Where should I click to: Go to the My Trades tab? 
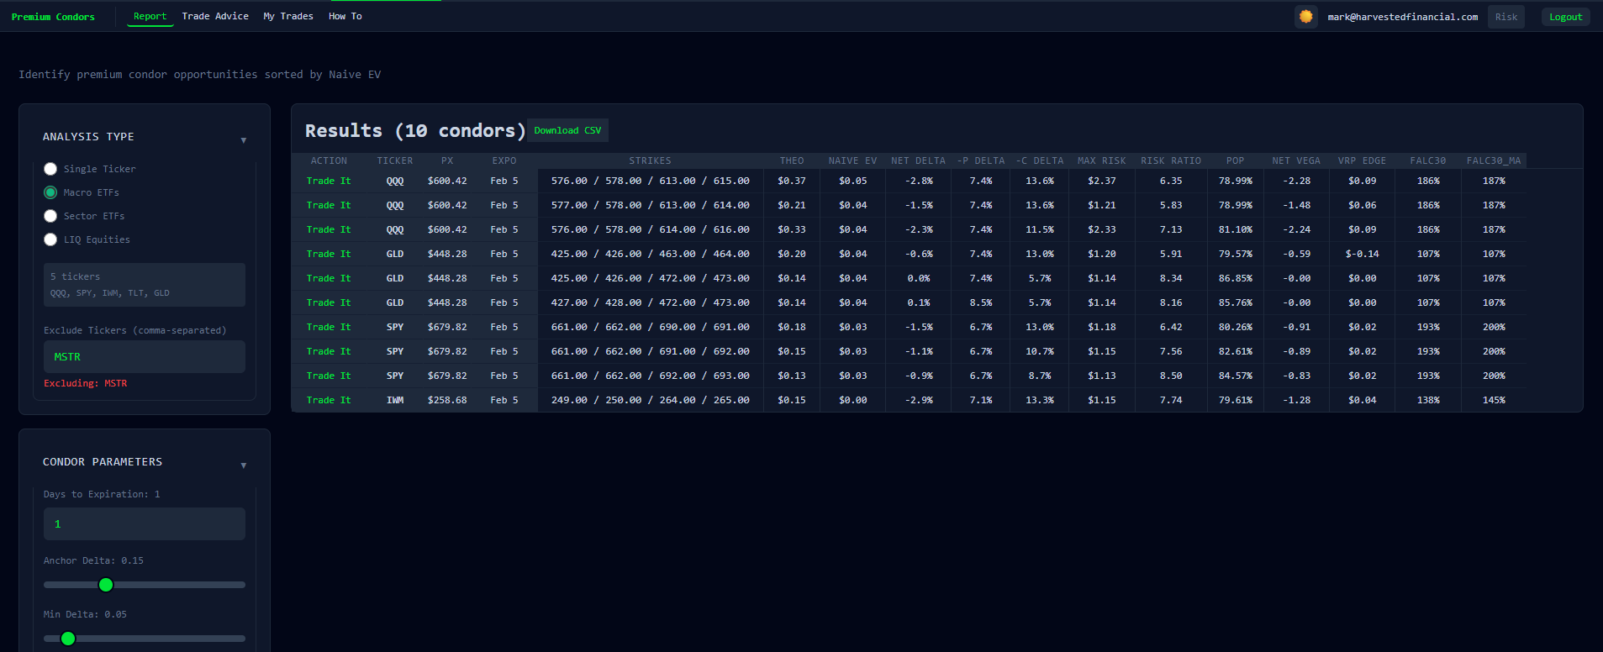(x=287, y=17)
